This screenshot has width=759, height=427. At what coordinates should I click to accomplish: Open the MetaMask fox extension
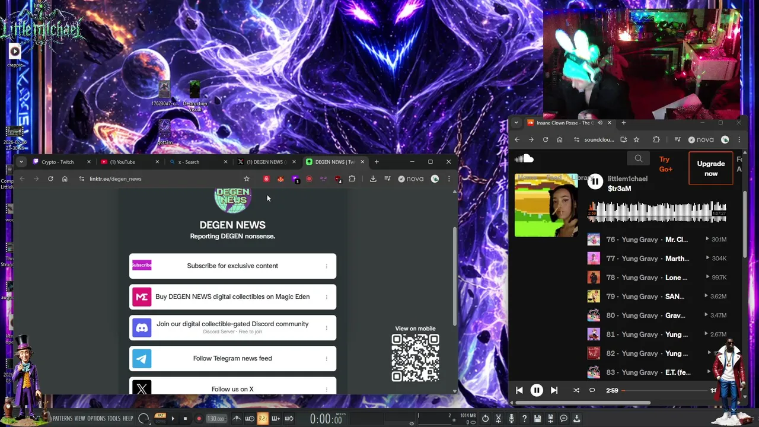[280, 179]
